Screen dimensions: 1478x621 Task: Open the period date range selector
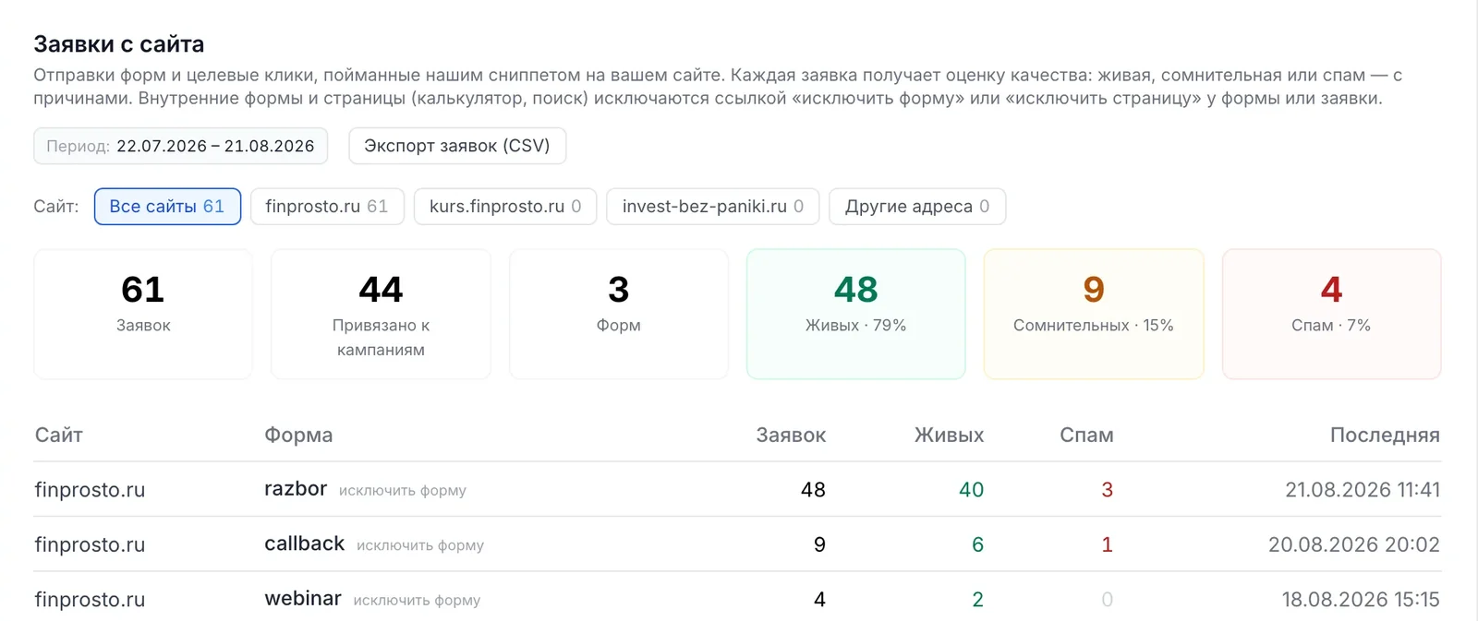[181, 146]
